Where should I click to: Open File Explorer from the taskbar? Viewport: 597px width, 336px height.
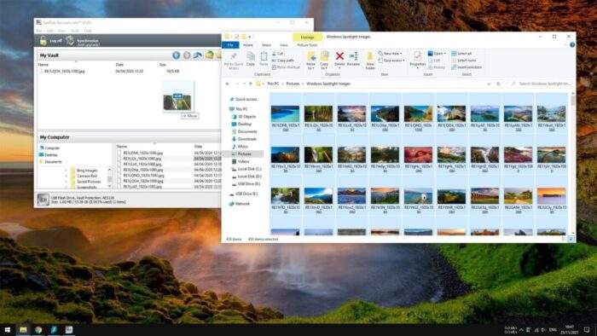tap(23, 330)
